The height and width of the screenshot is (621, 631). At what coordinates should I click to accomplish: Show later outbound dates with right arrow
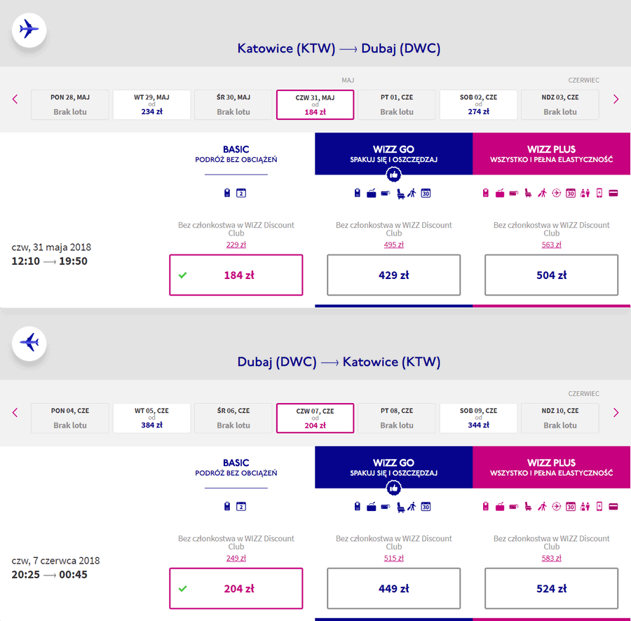click(x=616, y=99)
